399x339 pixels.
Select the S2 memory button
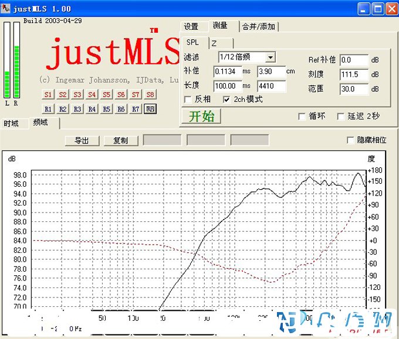coord(63,94)
